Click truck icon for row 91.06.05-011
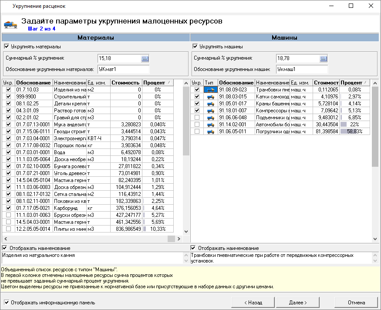The width and height of the screenshot is (381, 310). pyautogui.click(x=211, y=131)
